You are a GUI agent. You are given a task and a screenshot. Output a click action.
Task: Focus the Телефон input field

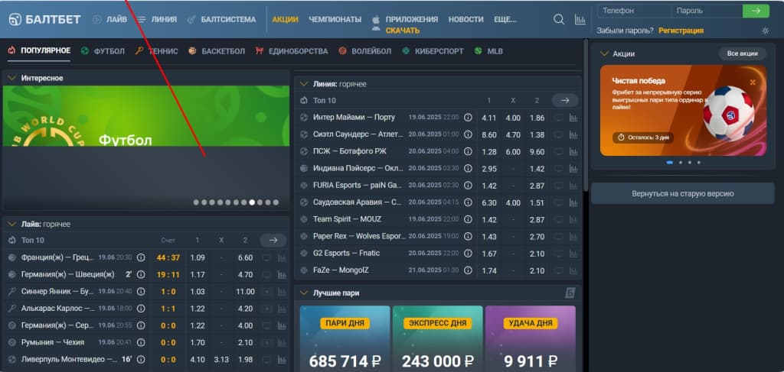pyautogui.click(x=633, y=11)
